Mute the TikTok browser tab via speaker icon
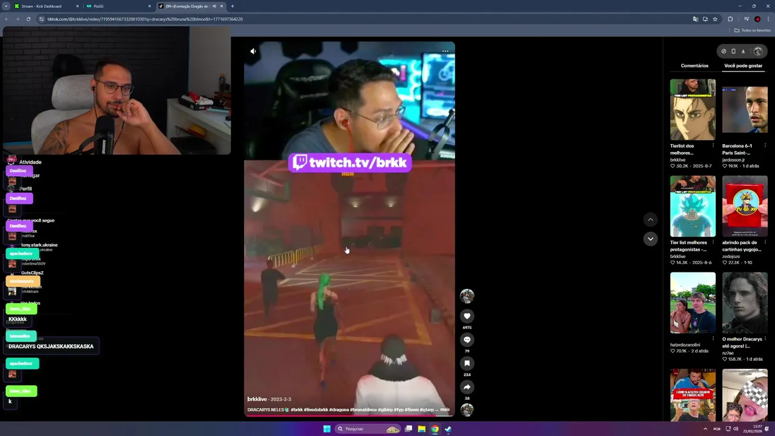This screenshot has height=436, width=775. 214,6
